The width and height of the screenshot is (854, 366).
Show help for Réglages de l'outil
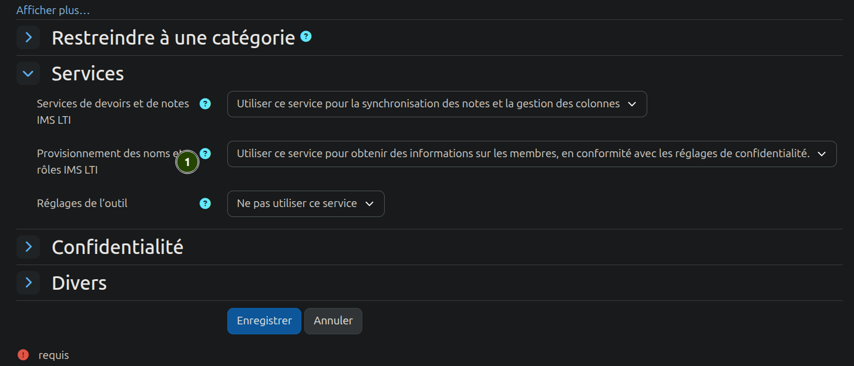[x=205, y=203]
